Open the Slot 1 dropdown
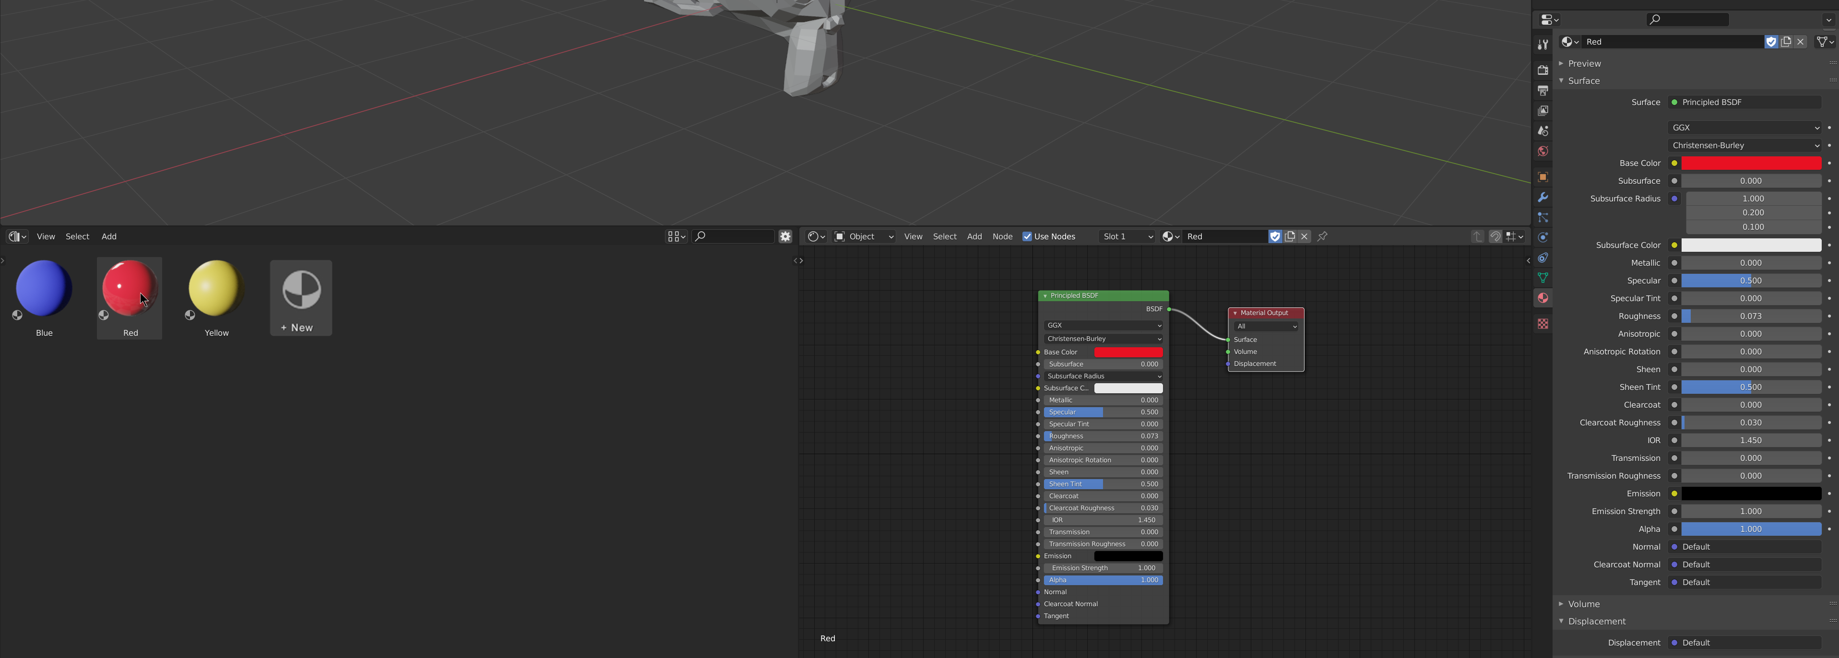 click(x=1127, y=236)
